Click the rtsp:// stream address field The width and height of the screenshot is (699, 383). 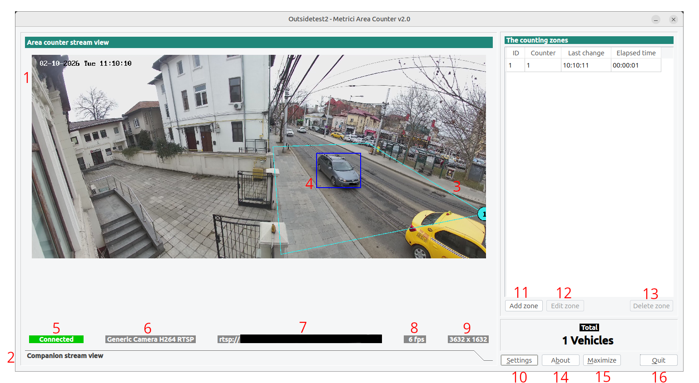point(300,339)
